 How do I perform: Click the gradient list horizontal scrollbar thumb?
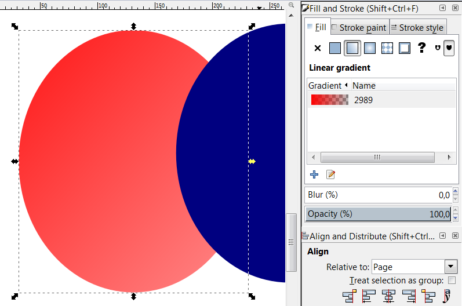pyautogui.click(x=377, y=157)
